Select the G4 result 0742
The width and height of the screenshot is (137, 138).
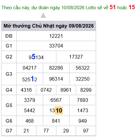[x=46, y=90]
